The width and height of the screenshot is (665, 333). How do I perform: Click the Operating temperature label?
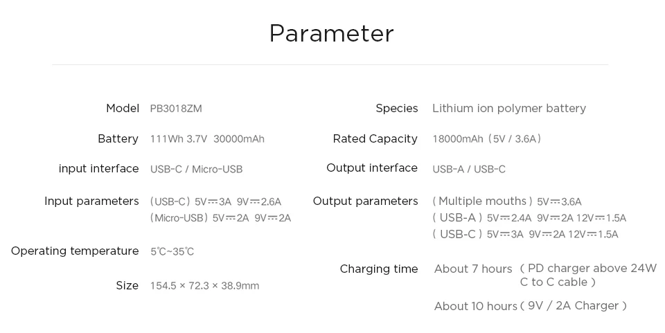pyautogui.click(x=75, y=251)
